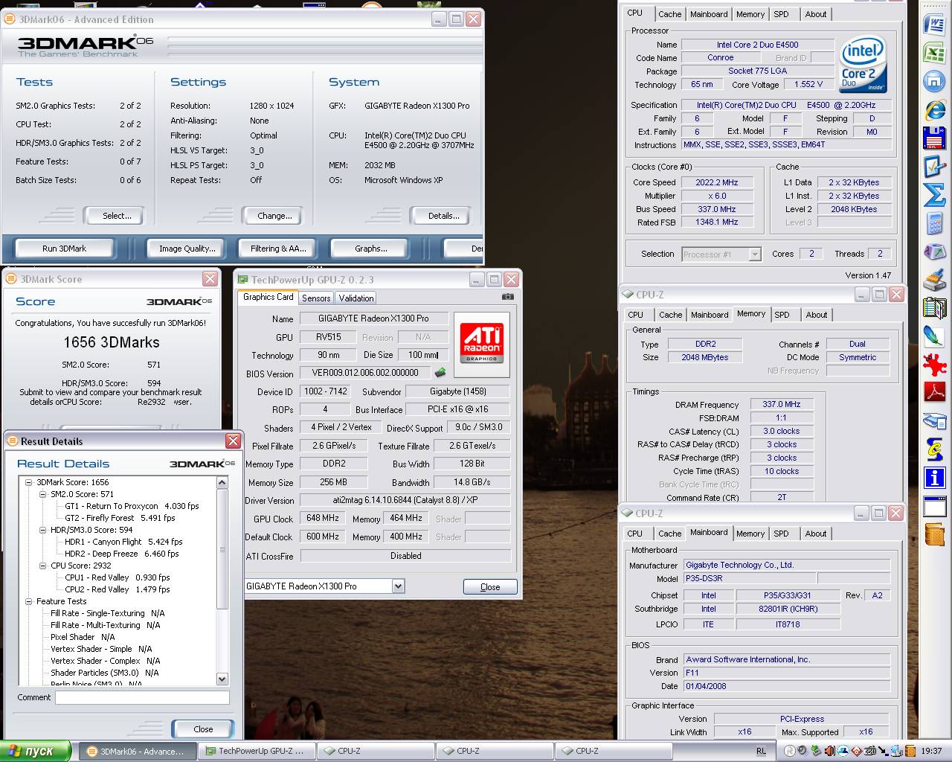Click the Comment input field
952x762 pixels.
(x=142, y=698)
